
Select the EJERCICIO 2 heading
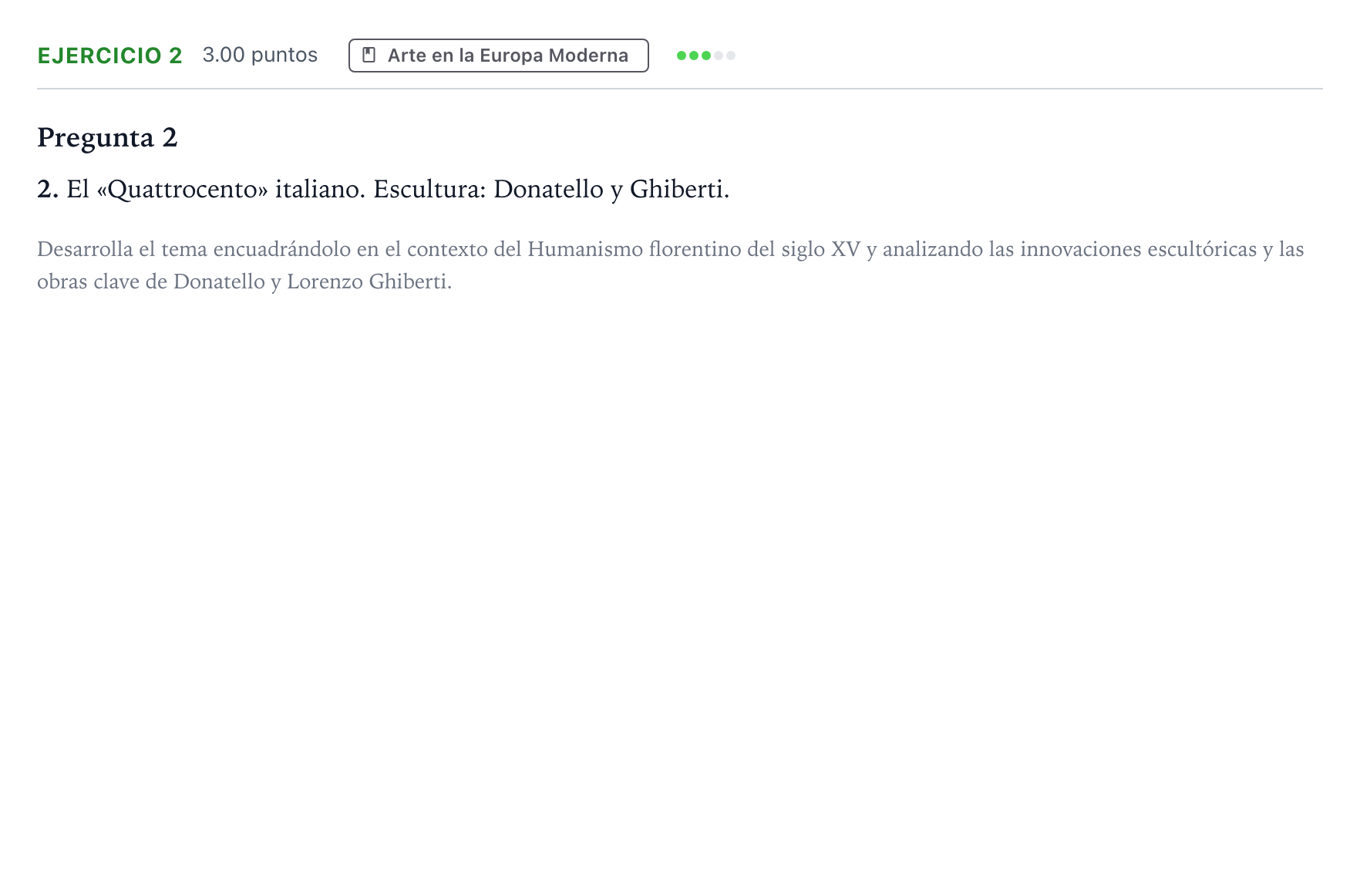(x=109, y=56)
